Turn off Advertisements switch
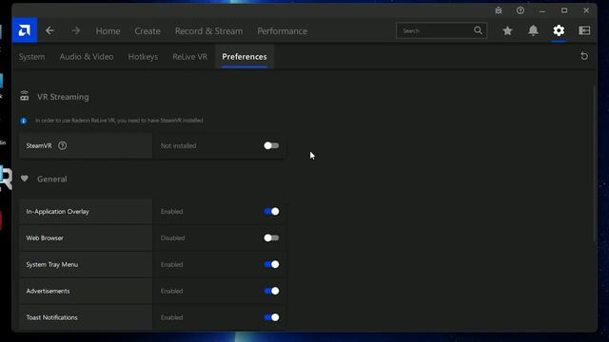Image resolution: width=609 pixels, height=342 pixels. 271,291
